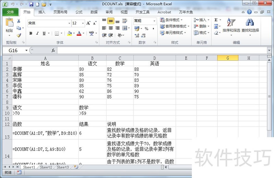
Task: Select column G header
Action: click(x=228, y=58)
